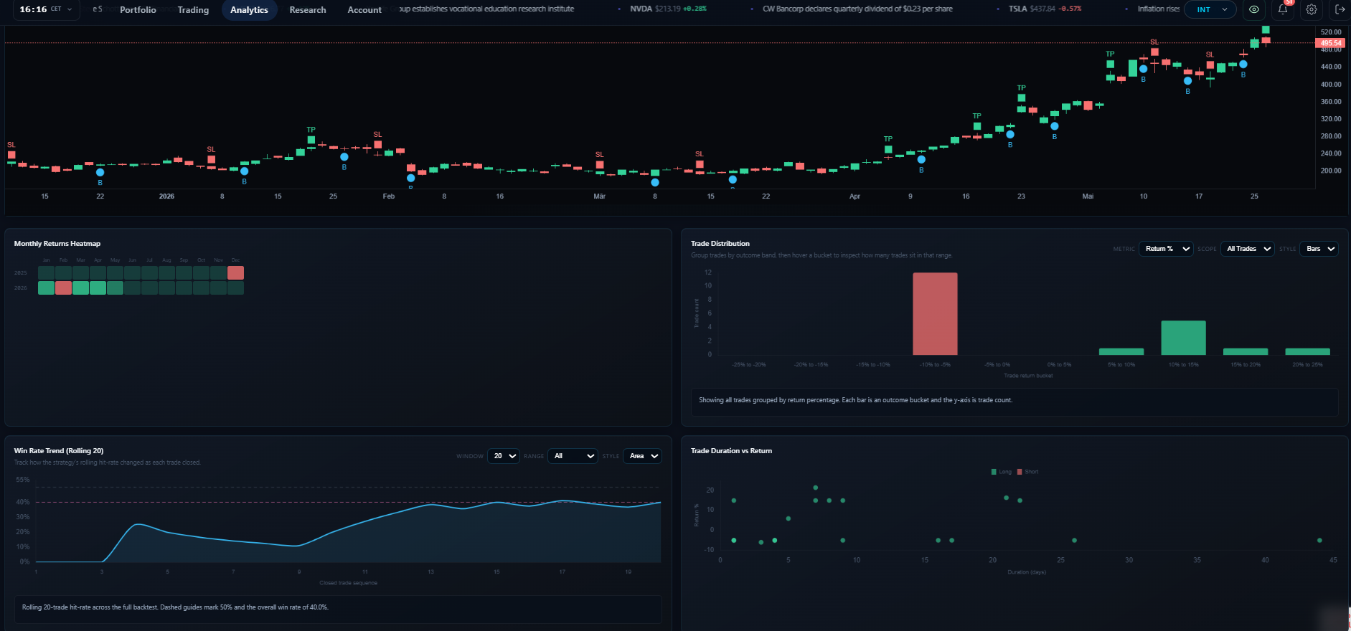Viewport: 1351px width, 631px height.
Task: Go to the Account tab
Action: pyautogui.click(x=364, y=10)
